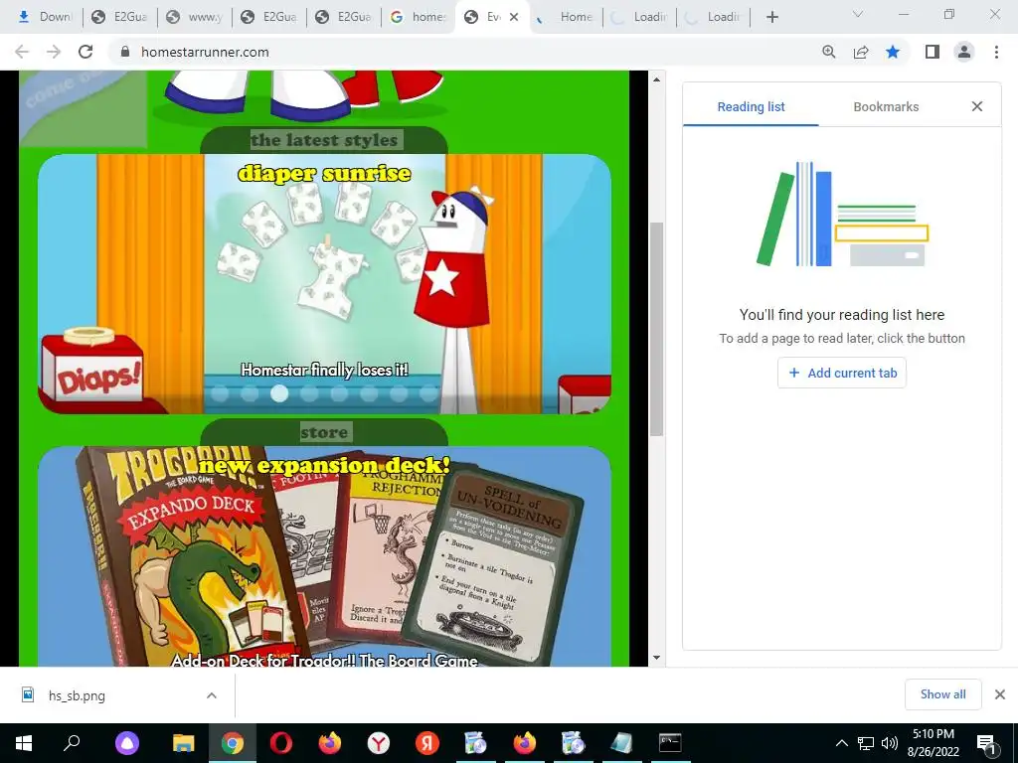This screenshot has width=1018, height=763.
Task: Click 'Homestar finally loses it!' caption
Action: 324,370
